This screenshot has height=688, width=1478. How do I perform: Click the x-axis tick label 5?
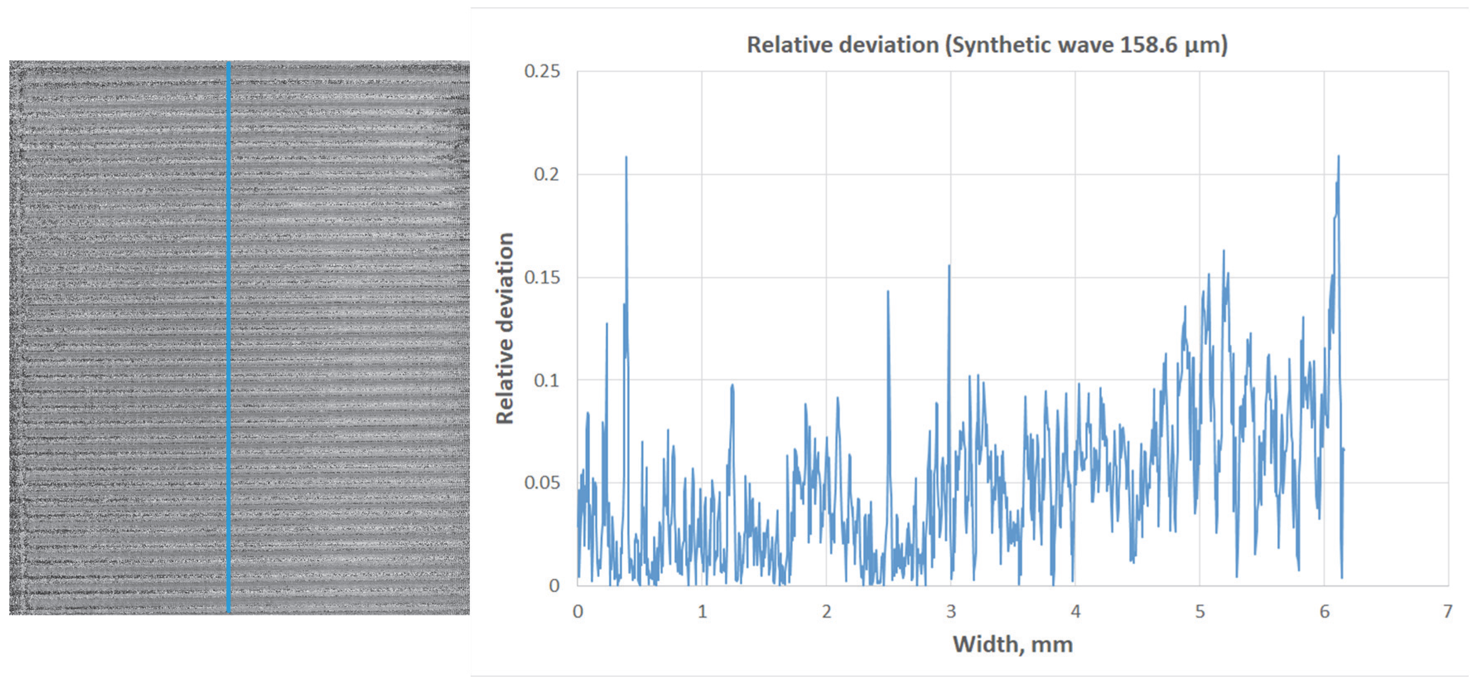(1200, 612)
